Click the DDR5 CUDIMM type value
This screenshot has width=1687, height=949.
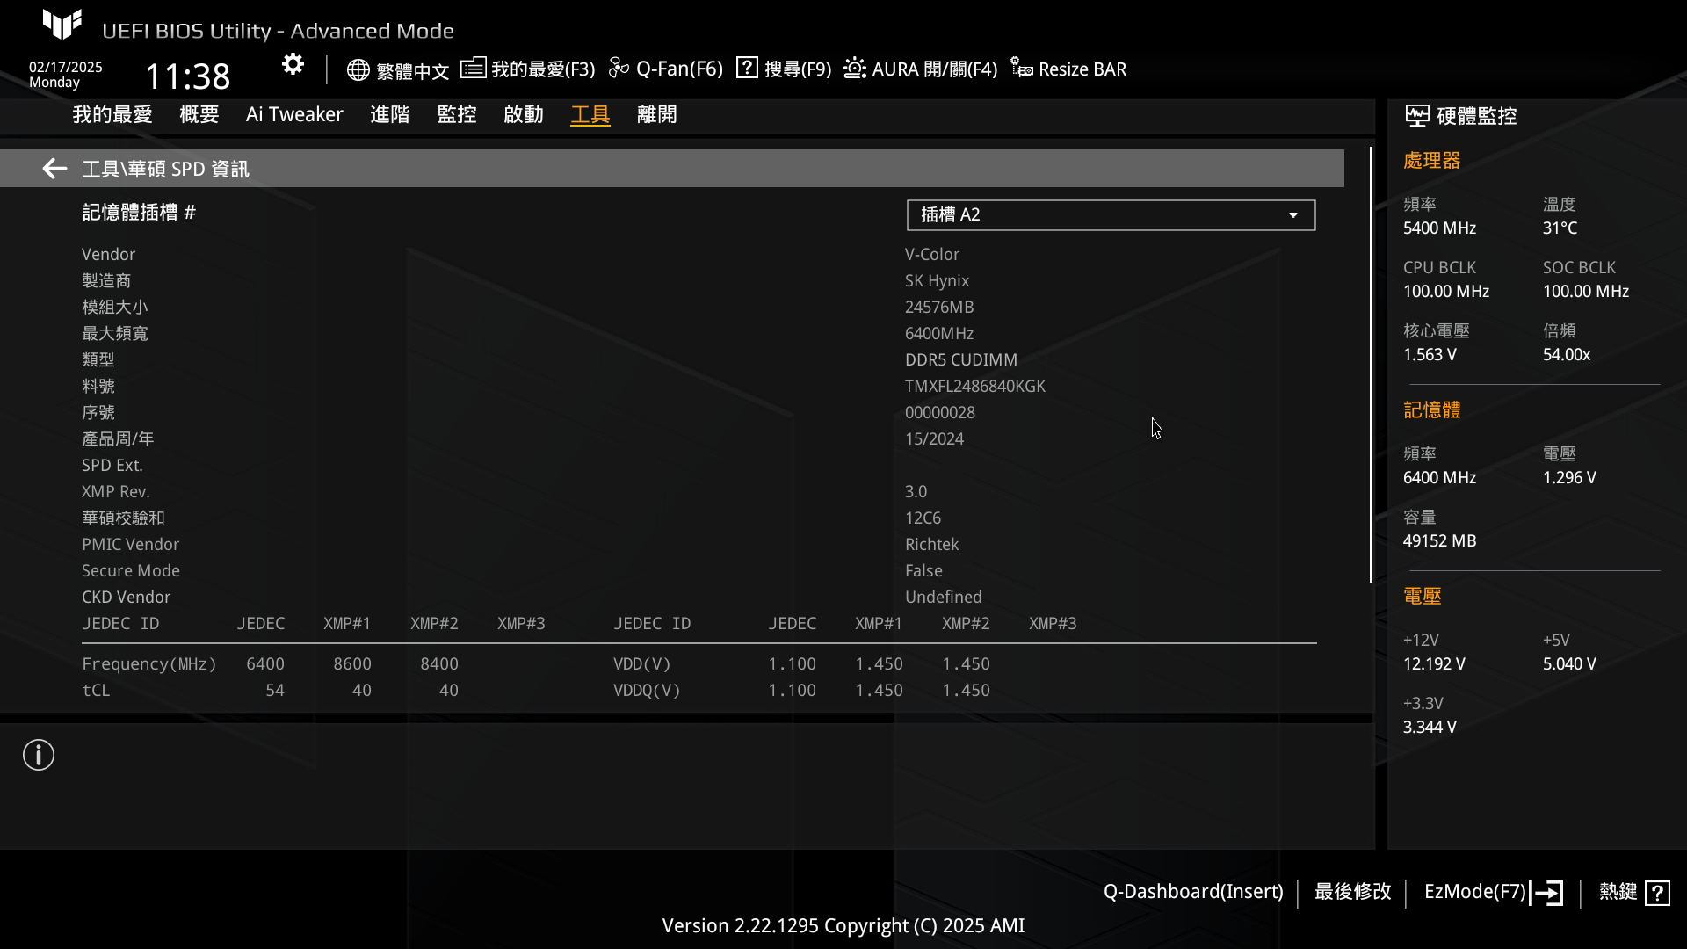click(961, 360)
